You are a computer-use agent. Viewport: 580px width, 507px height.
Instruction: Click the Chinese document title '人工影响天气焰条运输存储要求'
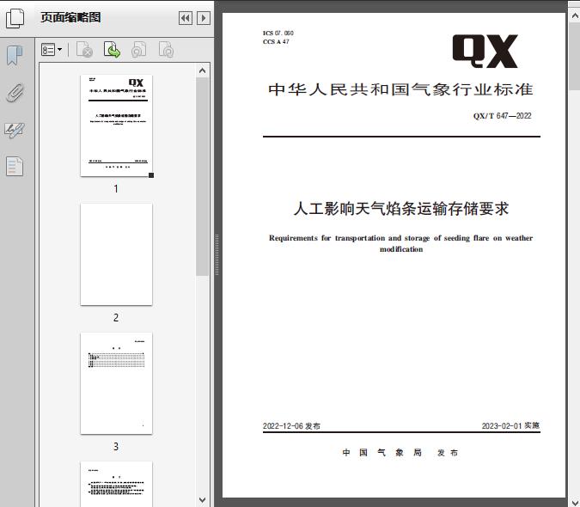coord(401,209)
